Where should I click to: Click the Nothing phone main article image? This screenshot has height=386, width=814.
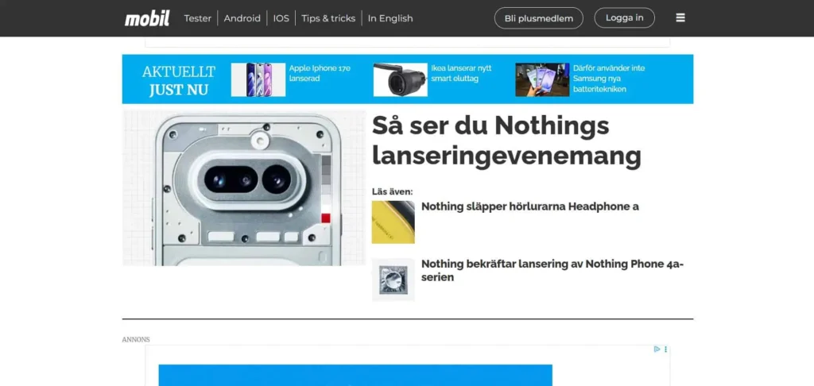tap(243, 188)
